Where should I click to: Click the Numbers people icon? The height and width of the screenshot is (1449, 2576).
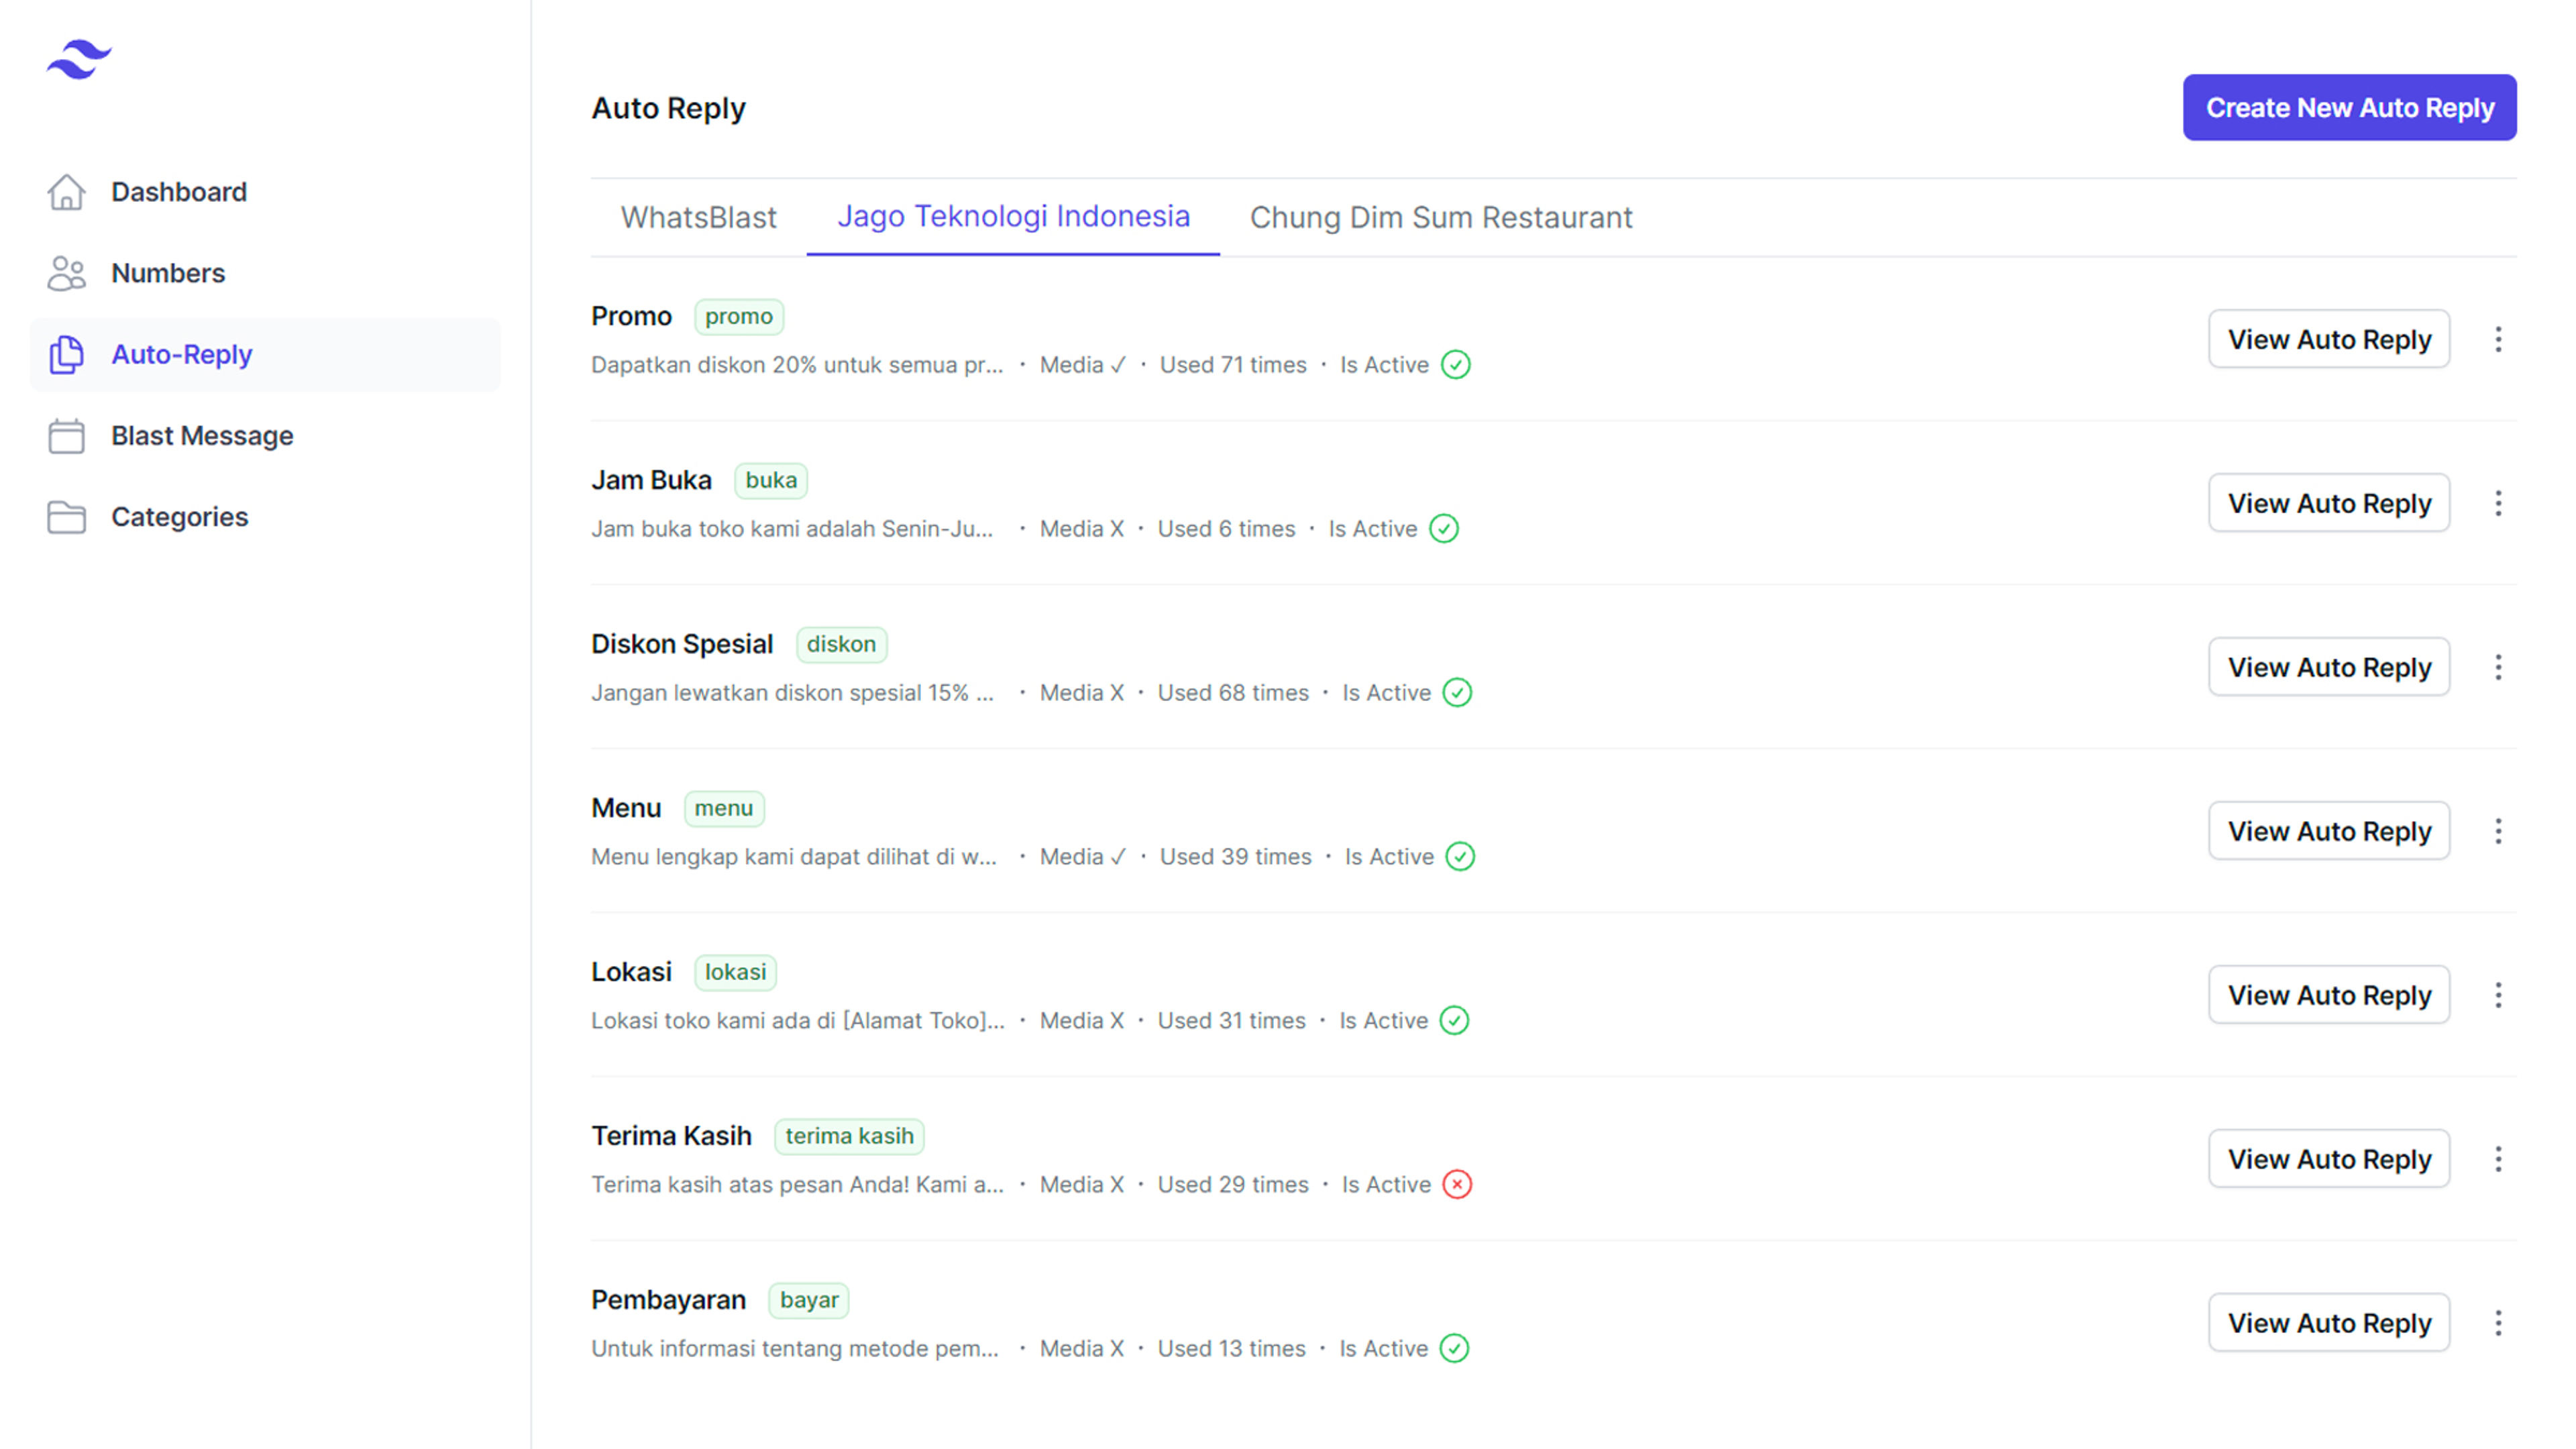click(x=66, y=273)
